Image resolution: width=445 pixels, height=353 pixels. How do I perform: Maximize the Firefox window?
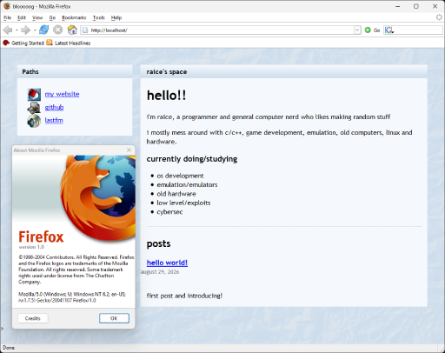click(416, 6)
